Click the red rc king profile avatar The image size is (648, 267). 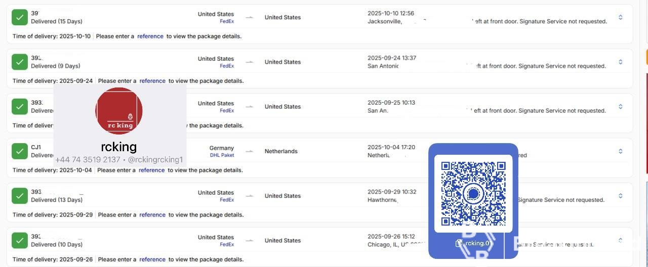click(x=119, y=111)
